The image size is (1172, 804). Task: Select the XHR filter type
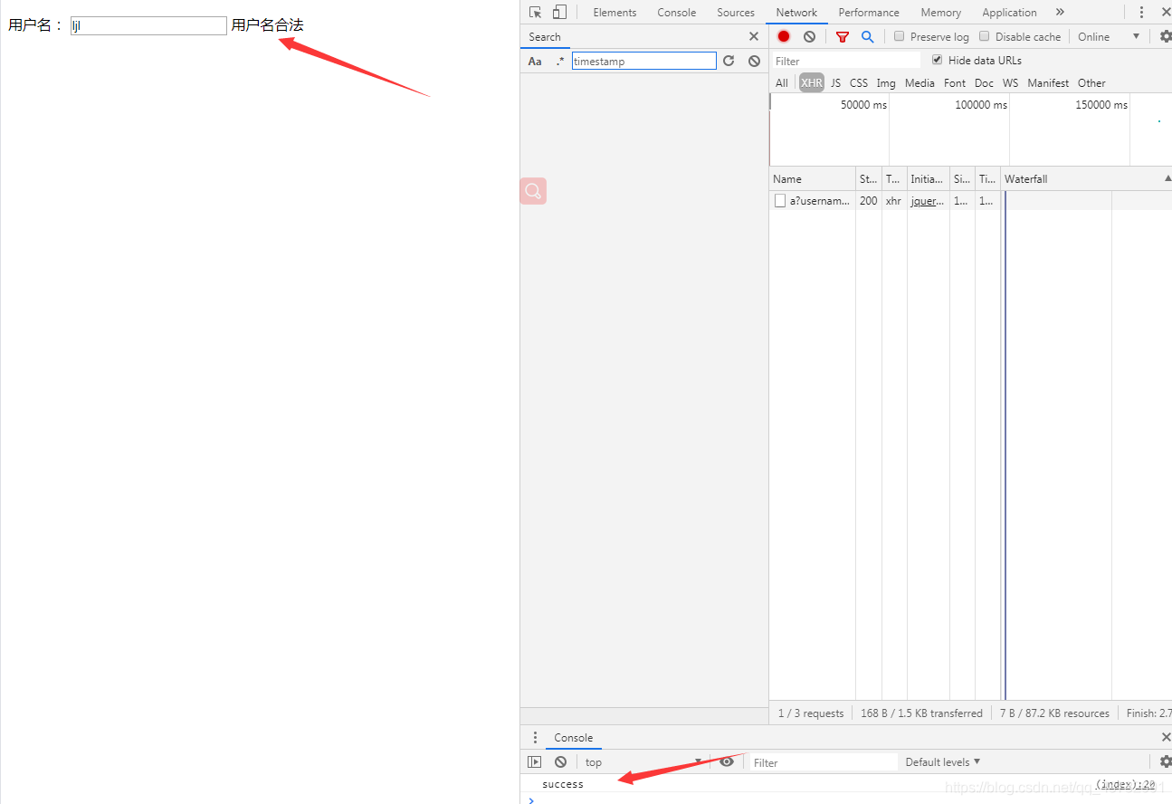(812, 82)
